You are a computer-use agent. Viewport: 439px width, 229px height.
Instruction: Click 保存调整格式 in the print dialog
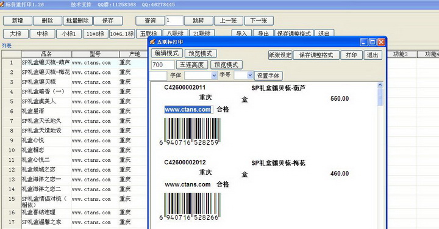click(316, 55)
